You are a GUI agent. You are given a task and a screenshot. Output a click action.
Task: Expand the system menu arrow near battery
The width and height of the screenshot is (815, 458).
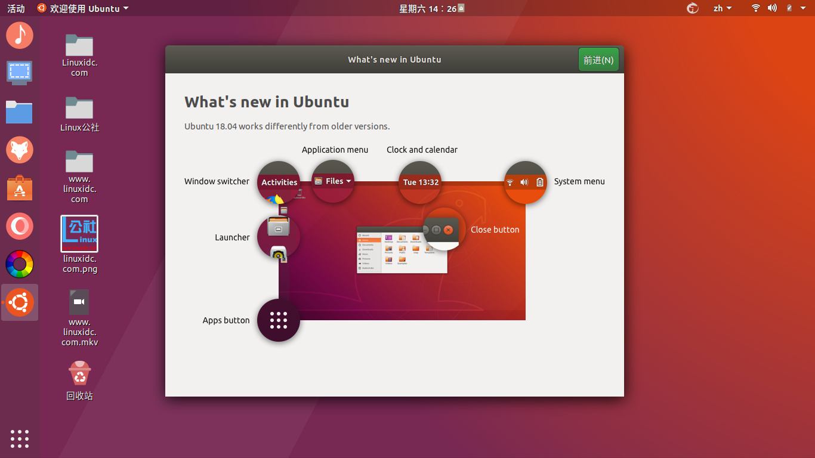(x=802, y=8)
